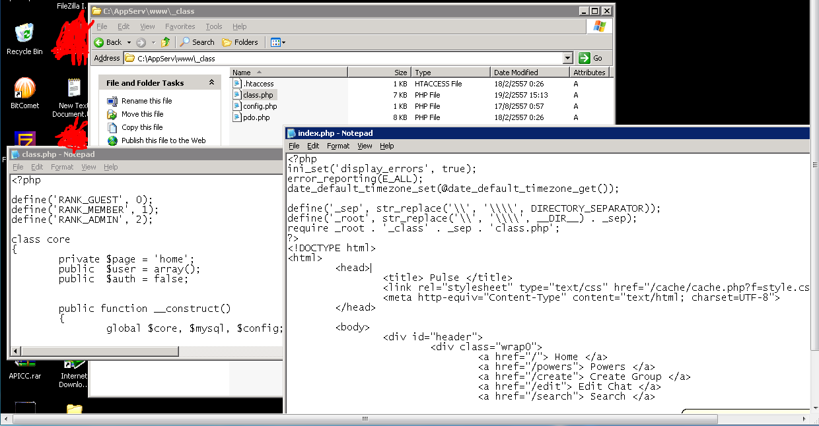Open Format menu in class.php Notepad
819x426 pixels.
tap(62, 167)
